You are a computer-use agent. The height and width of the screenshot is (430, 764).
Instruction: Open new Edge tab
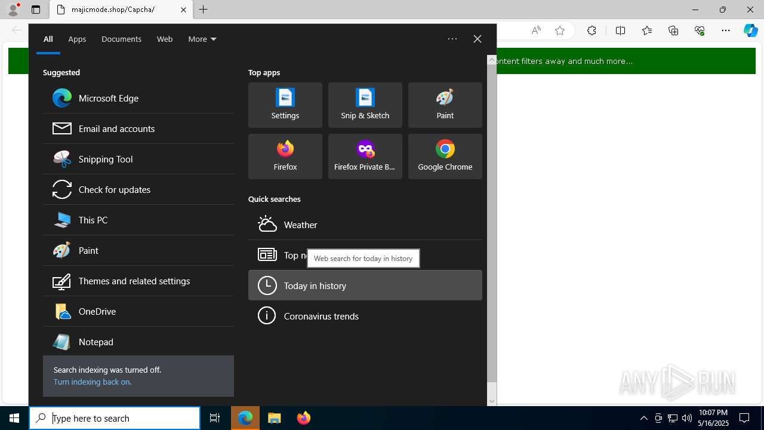coord(204,10)
